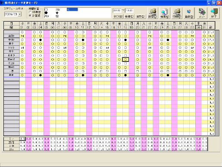Image resolution: width=222 pixels, height=167 pixels.
Task: Click the end time field 19:00
Action: [129, 10]
